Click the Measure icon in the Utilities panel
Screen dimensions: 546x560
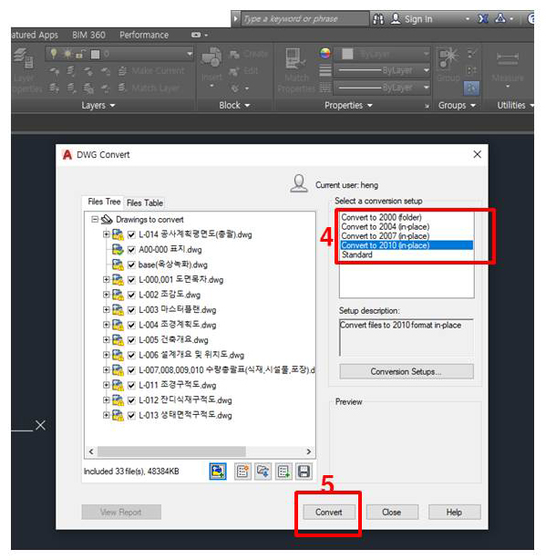[x=508, y=57]
